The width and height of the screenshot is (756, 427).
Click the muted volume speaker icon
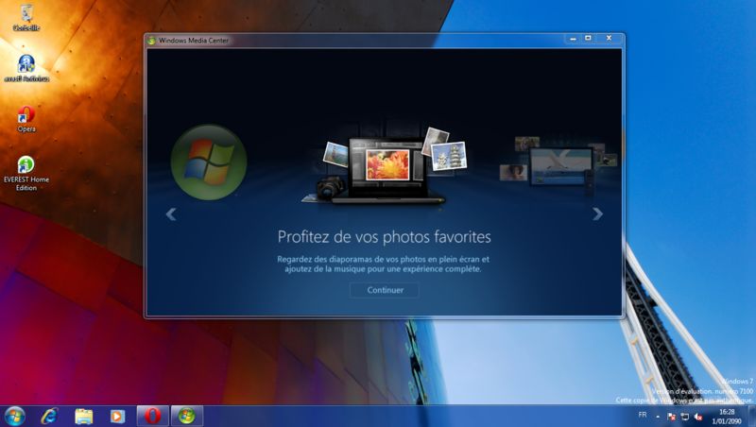[698, 417]
